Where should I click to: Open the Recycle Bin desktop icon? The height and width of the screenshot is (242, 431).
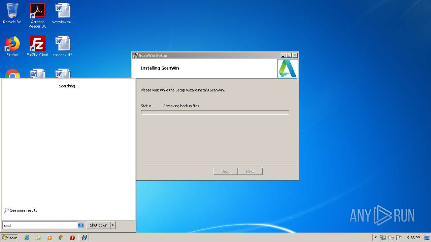12,13
